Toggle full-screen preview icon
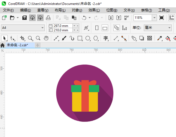The height and width of the screenshot is (137, 176). pyautogui.click(x=161, y=18)
